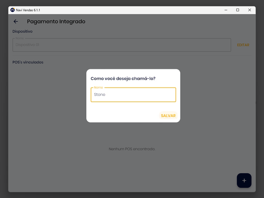Click the 'Navi Vendas 6.1.1' title bar text

(28, 10)
